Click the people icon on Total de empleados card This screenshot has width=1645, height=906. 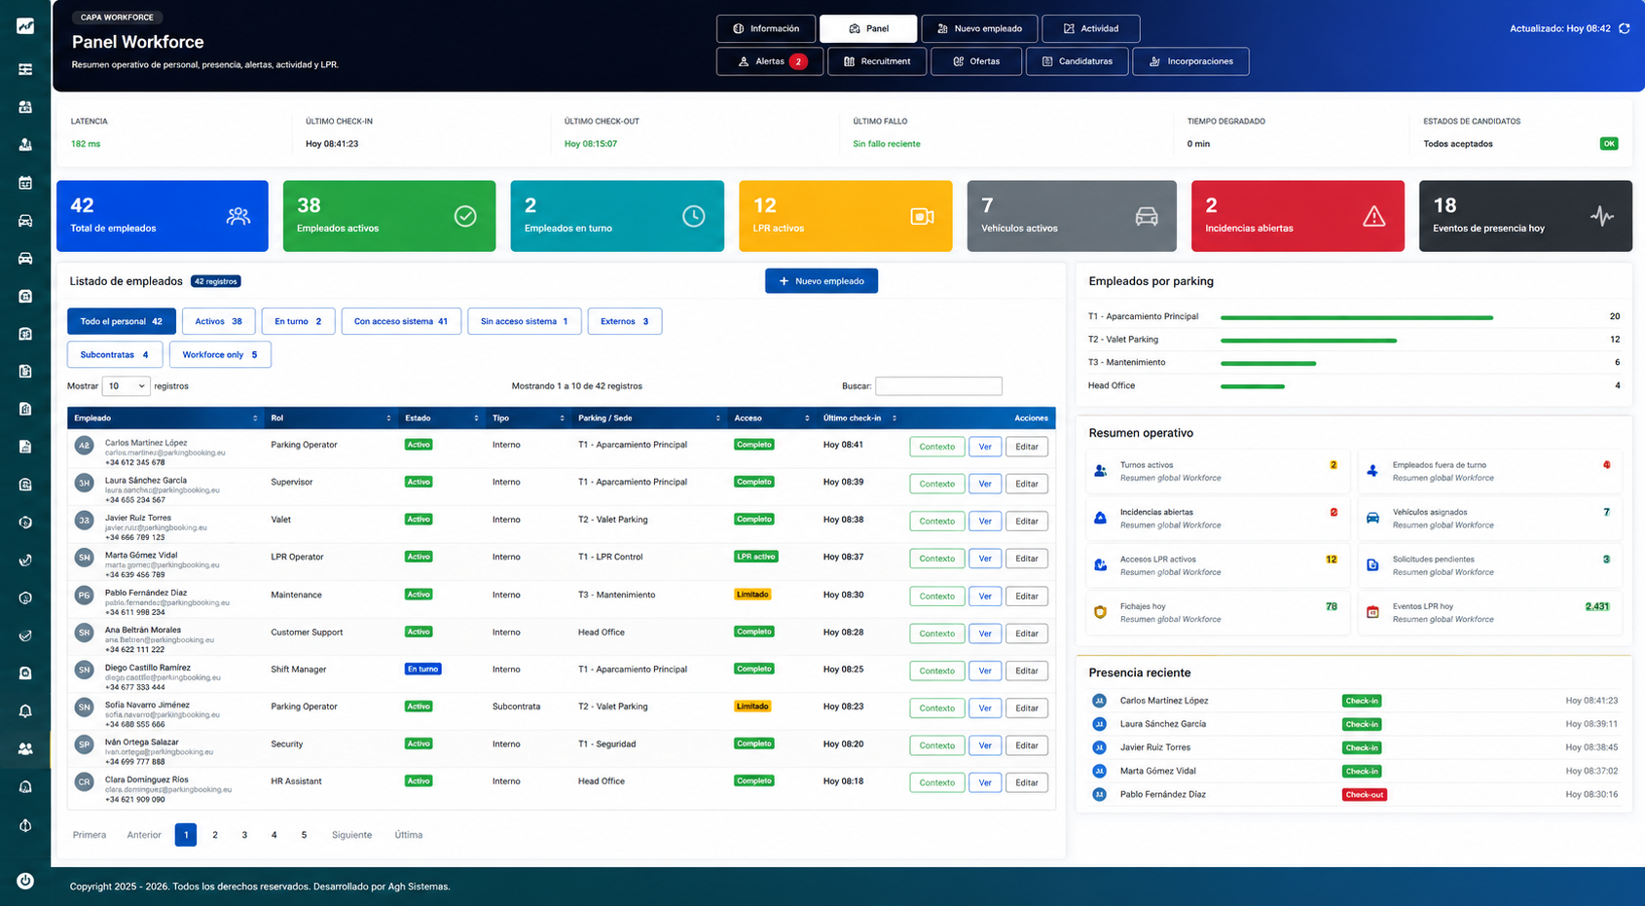238,216
